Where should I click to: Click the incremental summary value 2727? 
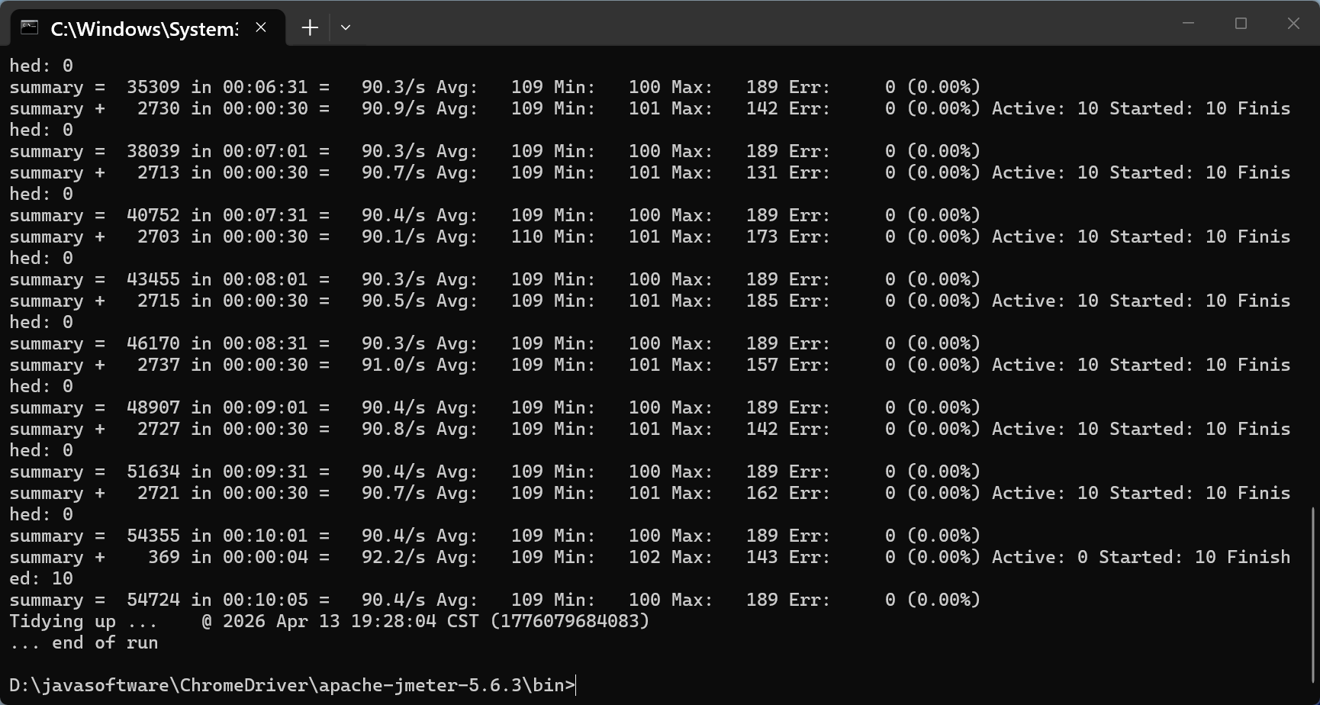[159, 429]
